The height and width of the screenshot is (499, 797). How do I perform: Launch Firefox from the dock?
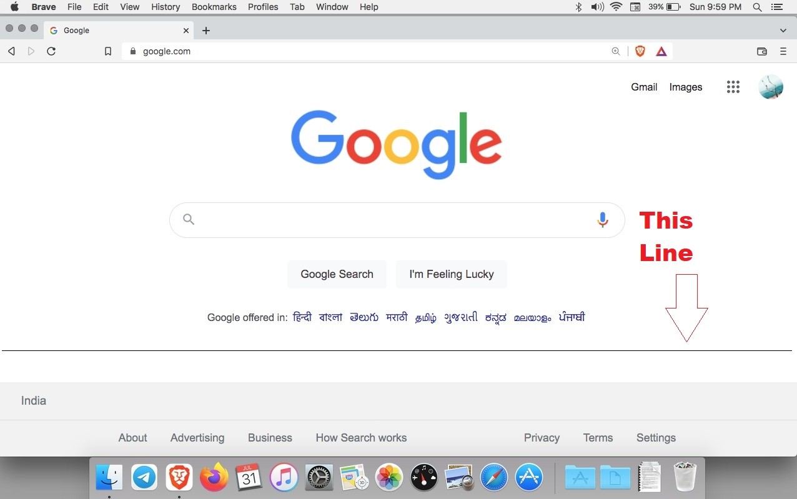(x=214, y=478)
